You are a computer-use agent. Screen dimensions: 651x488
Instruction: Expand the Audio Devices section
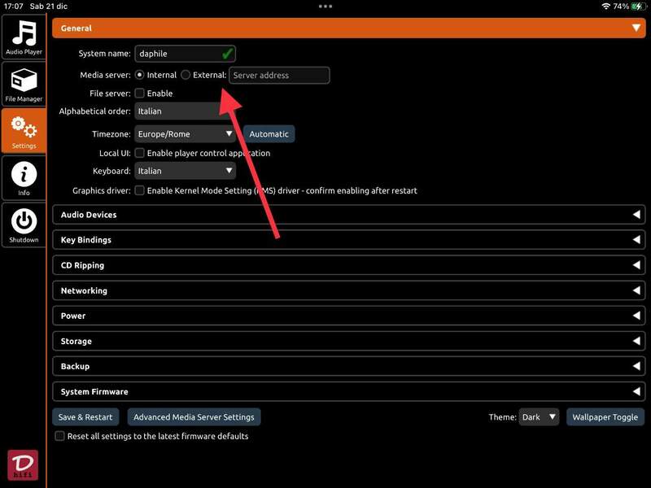pyautogui.click(x=348, y=215)
